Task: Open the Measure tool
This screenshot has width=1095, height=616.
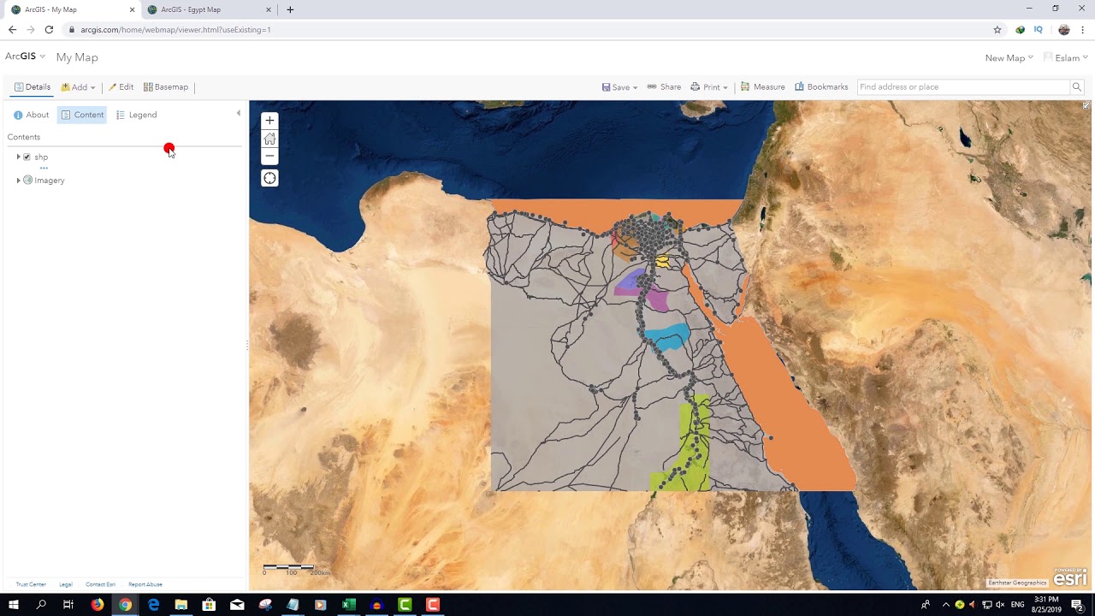Action: (x=762, y=87)
